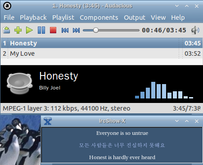Screen dimensions: 203x165
Task: Click the 3:45/7:38 playlist length status
Action: [187, 108]
